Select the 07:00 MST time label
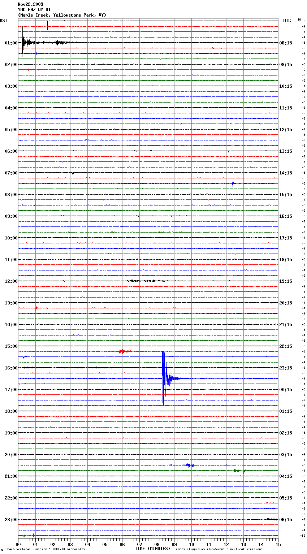 (x=11, y=173)
